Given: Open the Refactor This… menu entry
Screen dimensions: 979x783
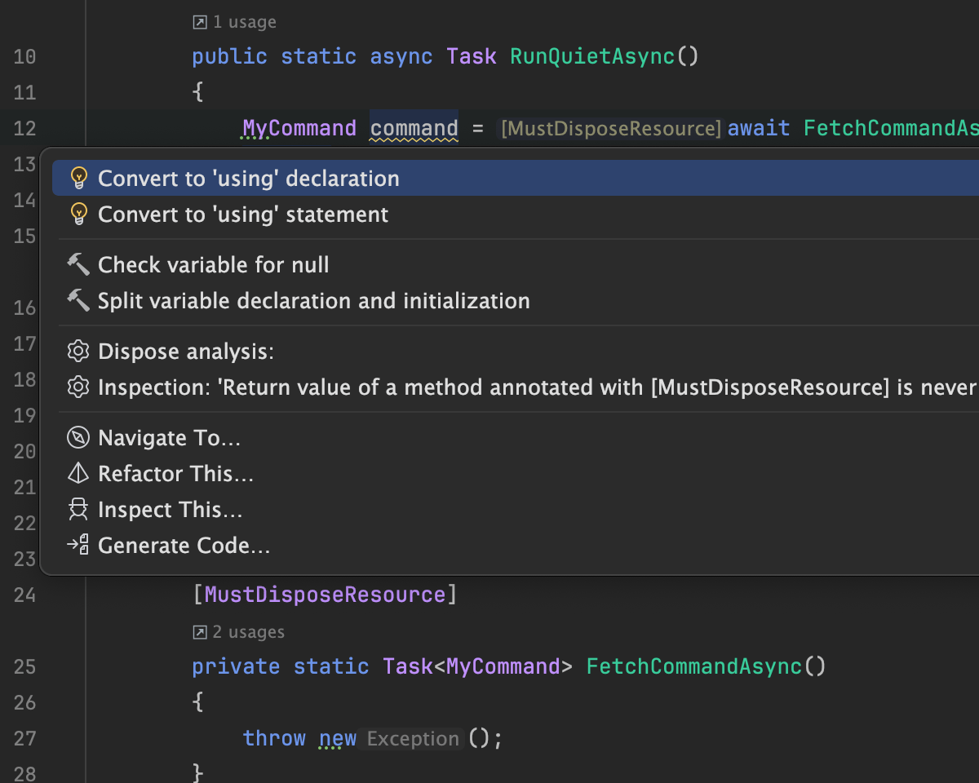Looking at the screenshot, I should (x=175, y=474).
